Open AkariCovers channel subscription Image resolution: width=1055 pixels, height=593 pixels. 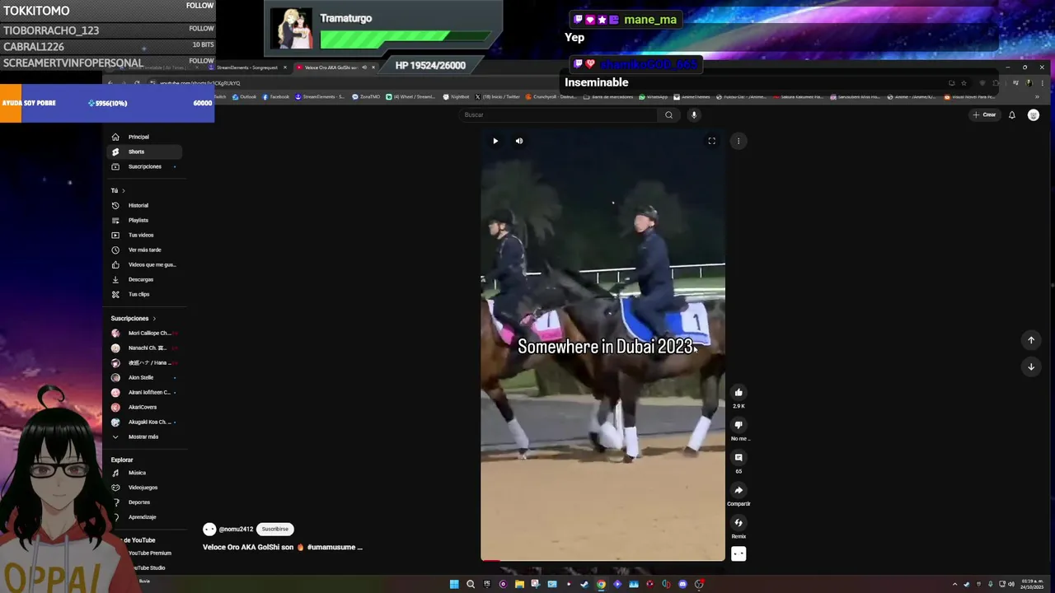[x=145, y=407]
